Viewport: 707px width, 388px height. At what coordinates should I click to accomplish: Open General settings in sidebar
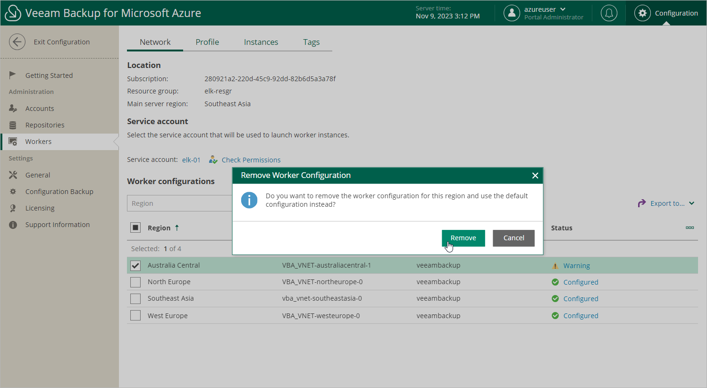tap(38, 175)
